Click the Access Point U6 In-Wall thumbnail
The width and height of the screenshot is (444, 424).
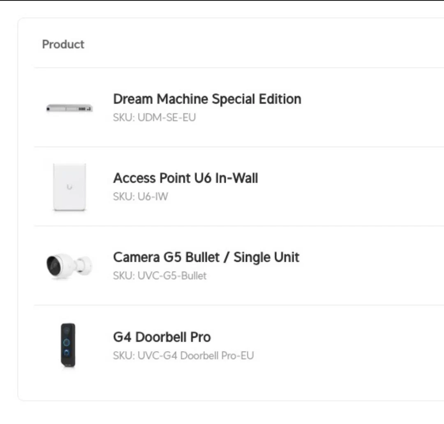(x=69, y=186)
